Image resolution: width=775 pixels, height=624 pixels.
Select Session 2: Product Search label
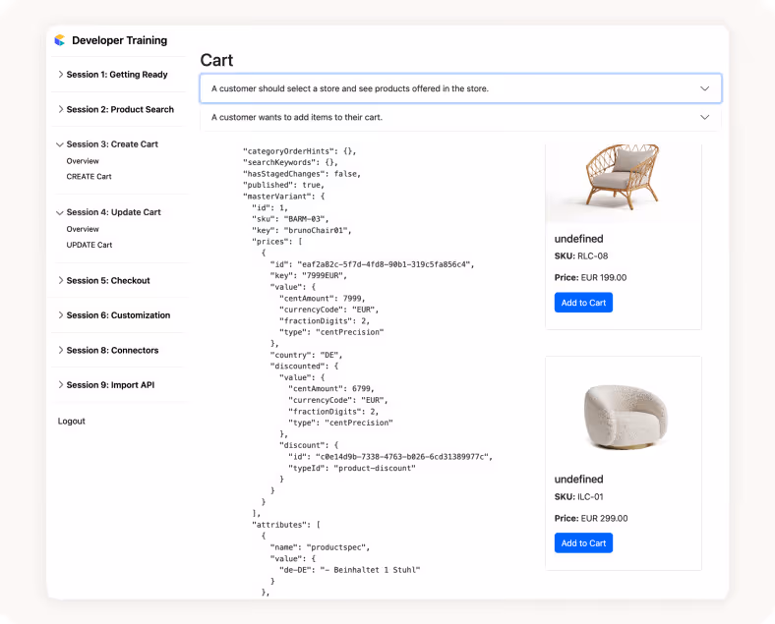[120, 109]
